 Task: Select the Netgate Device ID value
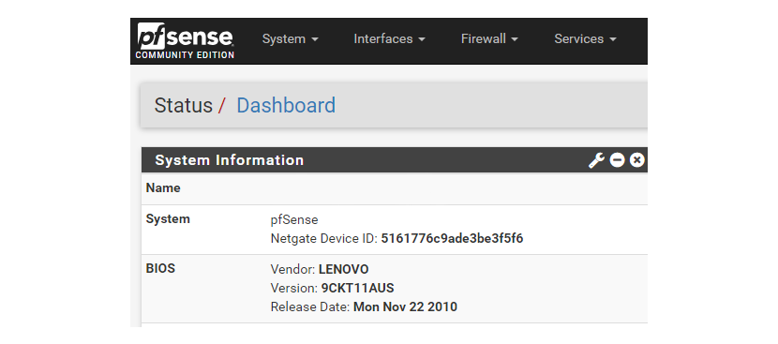(452, 239)
